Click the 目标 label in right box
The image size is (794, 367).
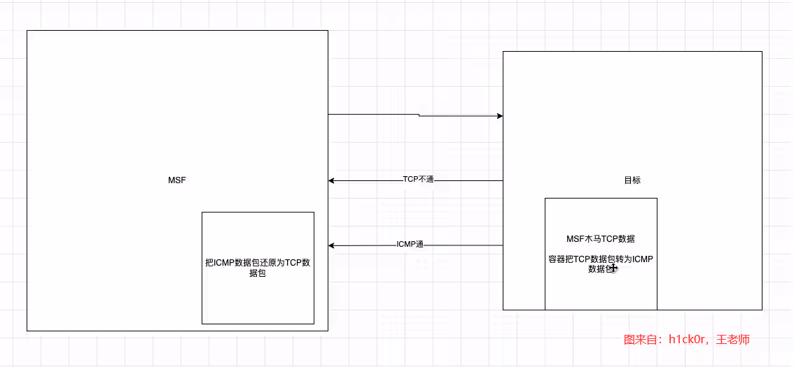(x=632, y=180)
